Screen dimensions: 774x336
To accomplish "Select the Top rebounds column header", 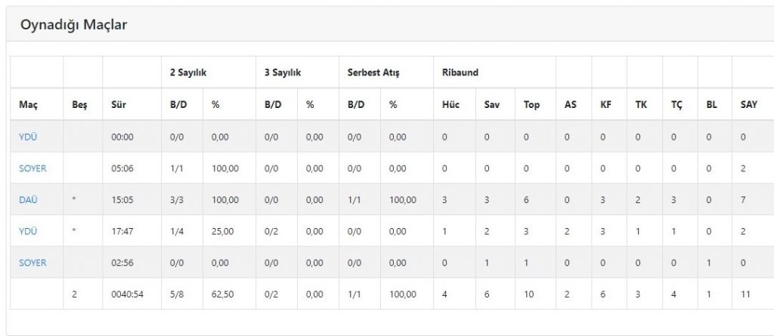I will tap(531, 105).
